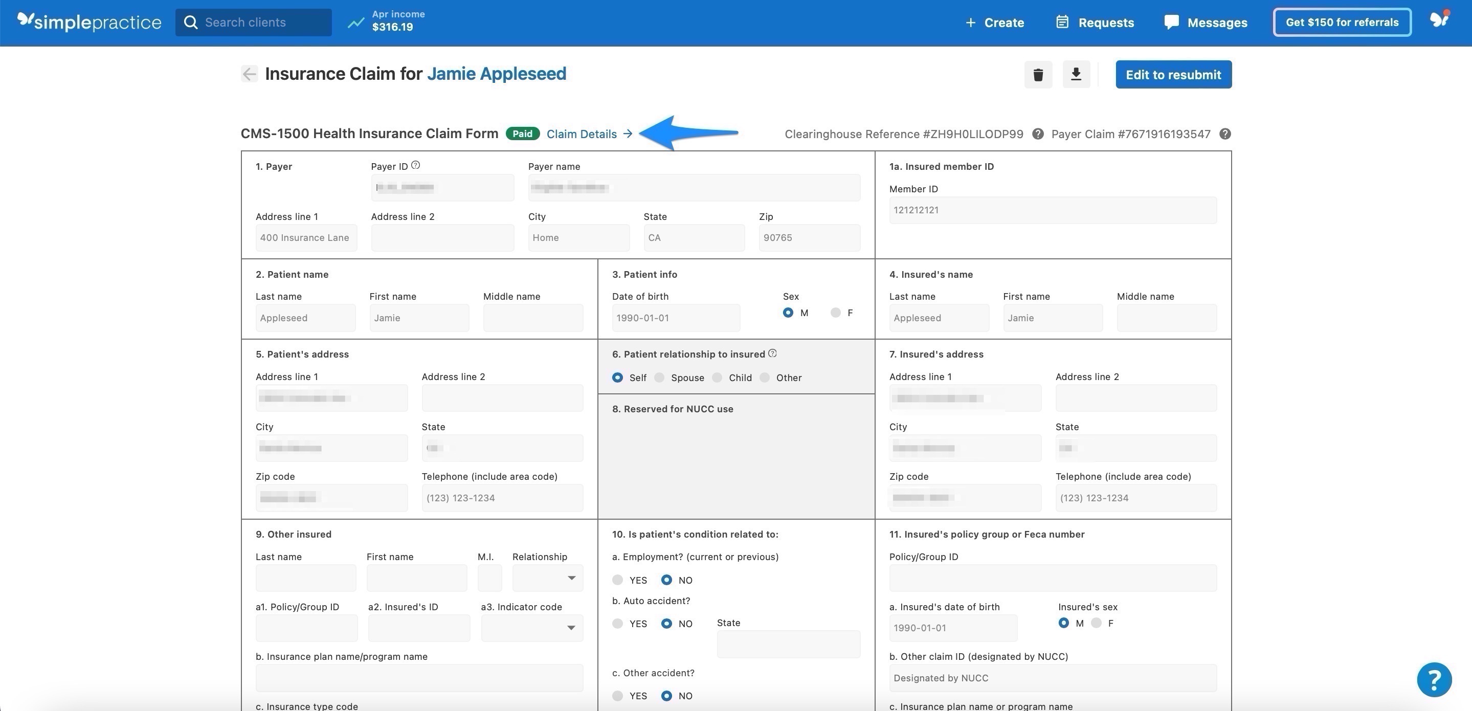Screen dimensions: 1472x711
Task: Click the question mark next to Payer Claim number
Action: coord(1224,134)
